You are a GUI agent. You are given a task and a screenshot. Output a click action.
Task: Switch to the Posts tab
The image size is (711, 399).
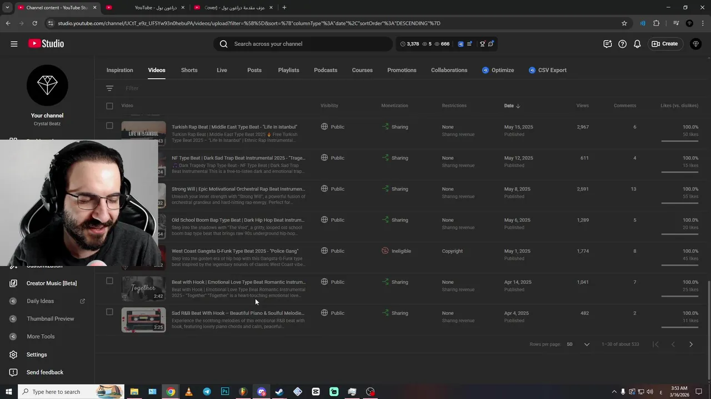(x=254, y=70)
